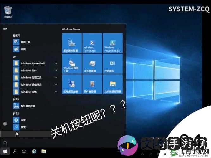This screenshot has height=158, width=211.
Task: Click the user account avatar icon
Action: [x=5, y=124]
